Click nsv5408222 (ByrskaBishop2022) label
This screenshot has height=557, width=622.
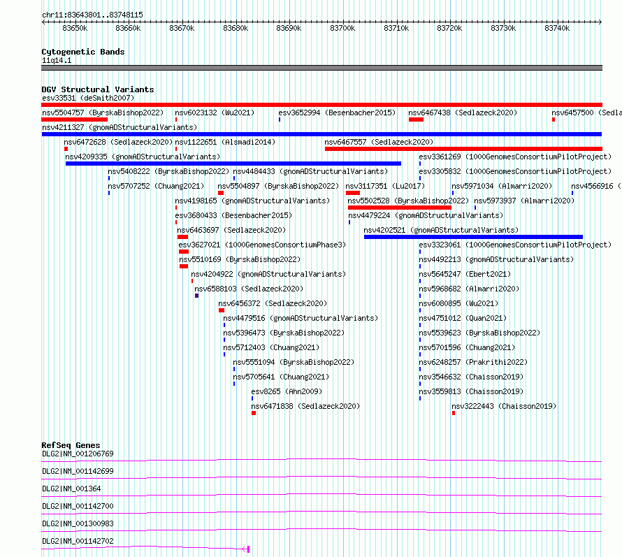pos(168,171)
